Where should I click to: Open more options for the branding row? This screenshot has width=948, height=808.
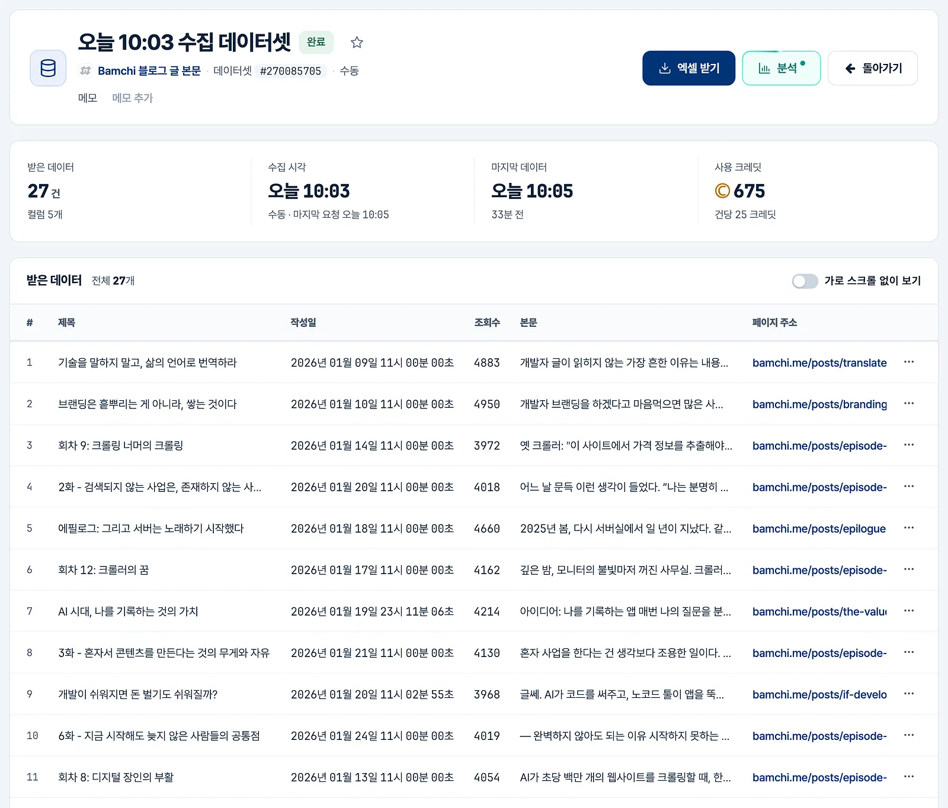[x=909, y=403]
